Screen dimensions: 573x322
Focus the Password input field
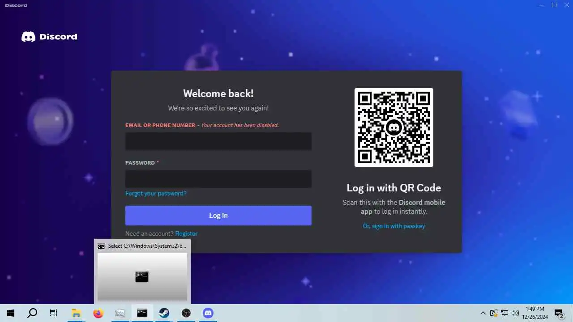pos(218,179)
